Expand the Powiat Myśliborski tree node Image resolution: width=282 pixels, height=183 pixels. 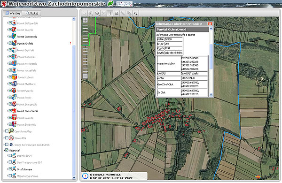click(x=8, y=84)
